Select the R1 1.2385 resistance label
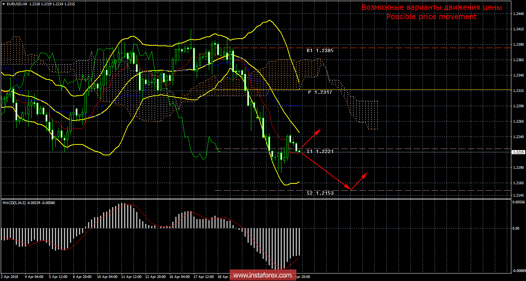The width and height of the screenshot is (526, 281). tap(320, 50)
